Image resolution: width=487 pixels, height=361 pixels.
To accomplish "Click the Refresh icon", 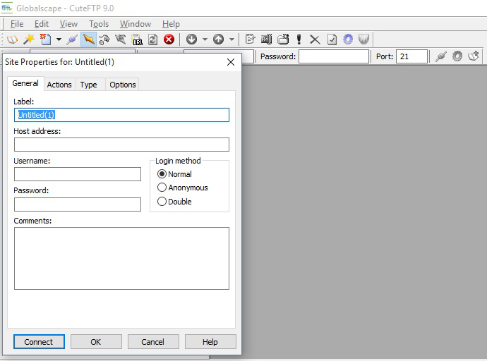I will (x=153, y=39).
